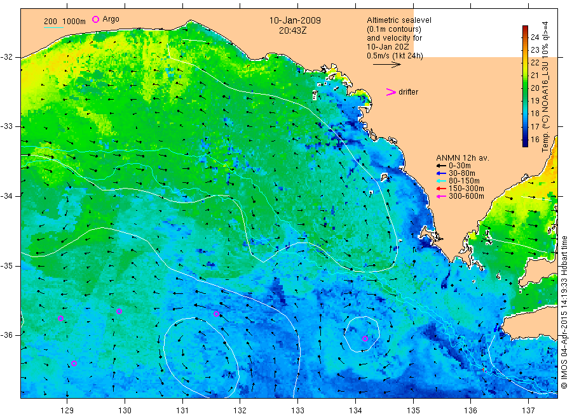This screenshot has height=419, width=572.
Task: Click the 'drifter' legend label
Action: tap(408, 92)
